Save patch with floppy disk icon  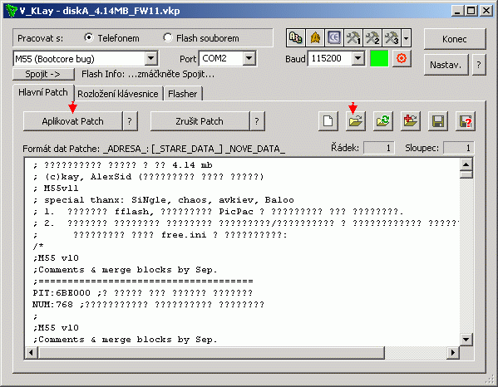click(438, 121)
